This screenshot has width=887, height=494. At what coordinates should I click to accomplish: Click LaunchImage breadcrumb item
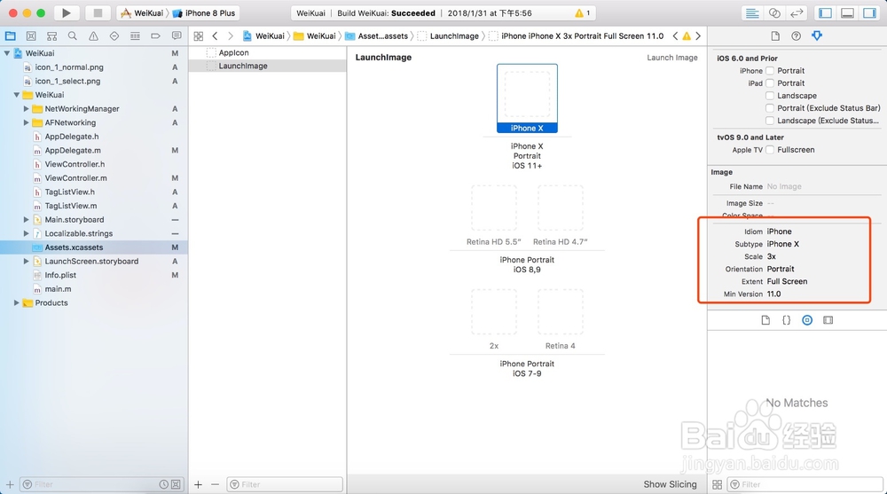tap(448, 35)
